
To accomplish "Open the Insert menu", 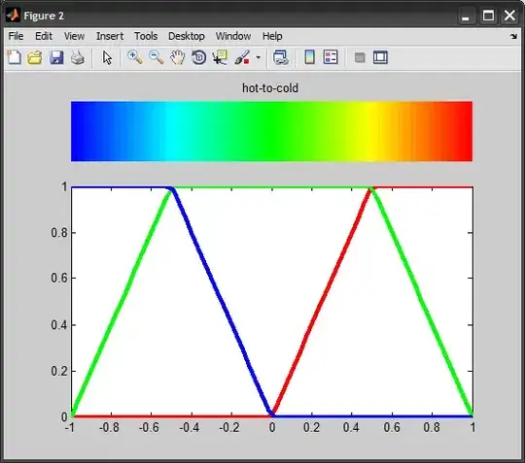I will point(110,36).
